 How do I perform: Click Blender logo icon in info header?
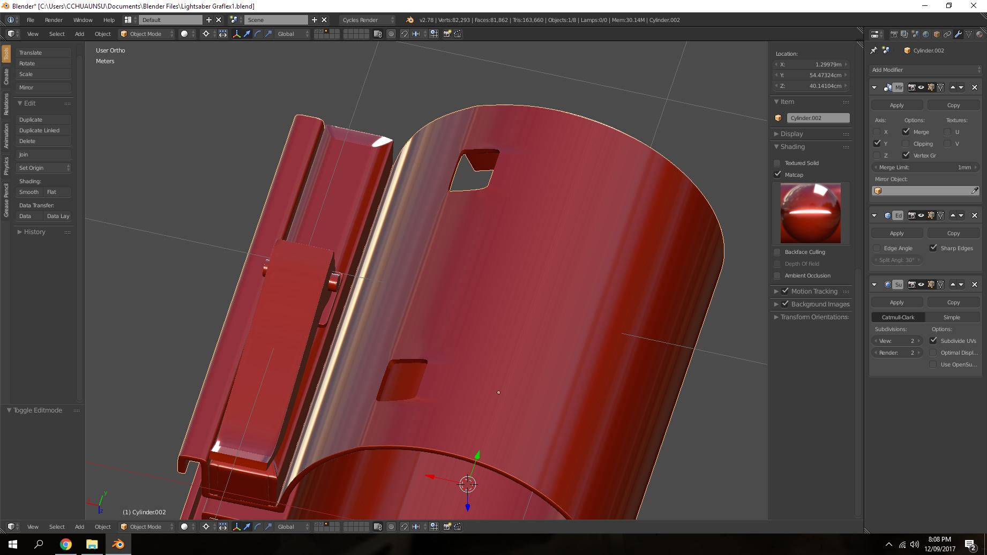pyautogui.click(x=410, y=20)
